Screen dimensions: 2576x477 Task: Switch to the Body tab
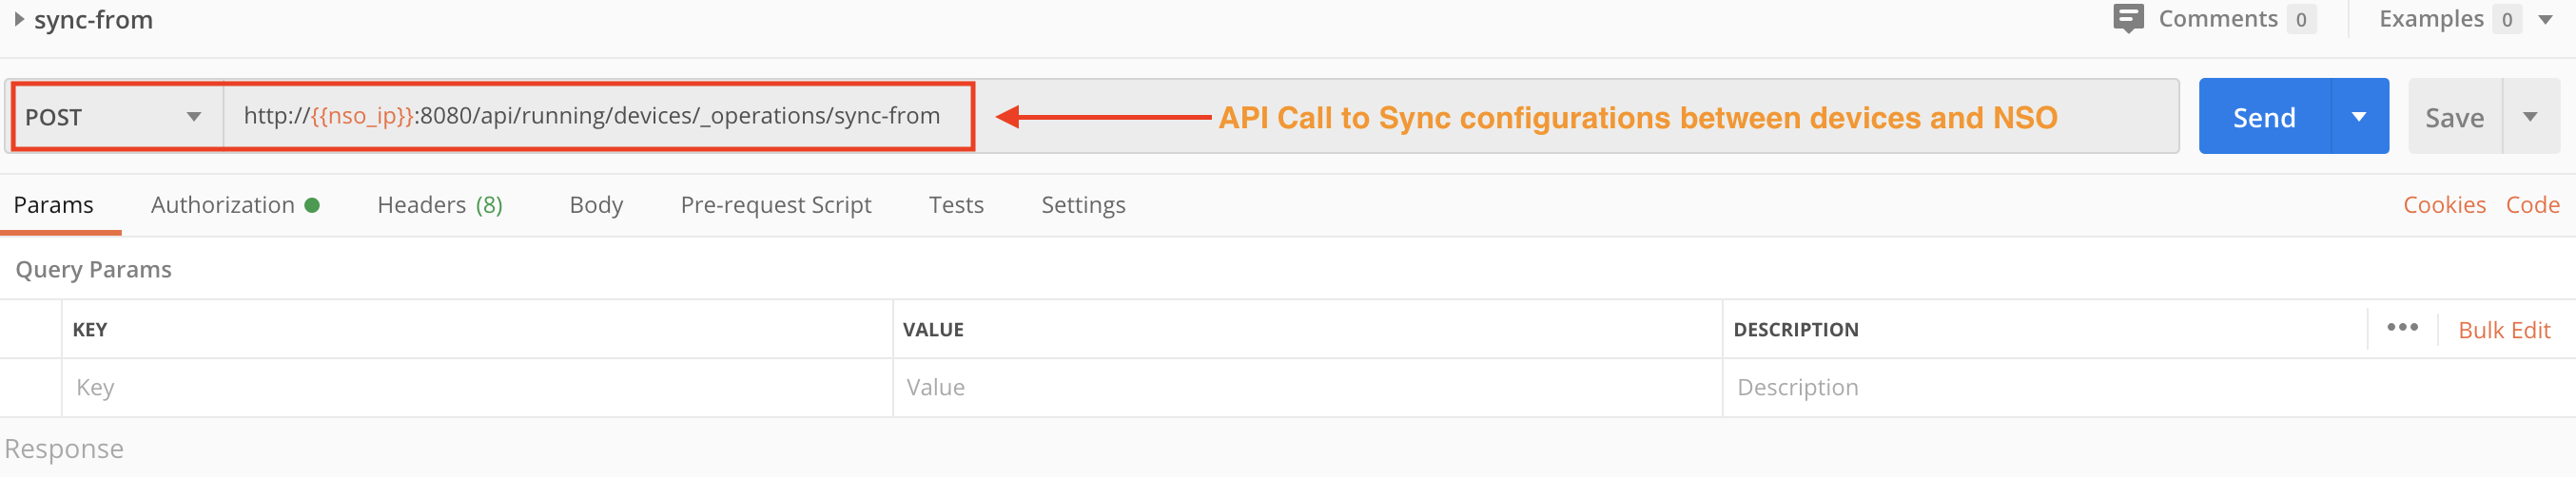click(596, 204)
